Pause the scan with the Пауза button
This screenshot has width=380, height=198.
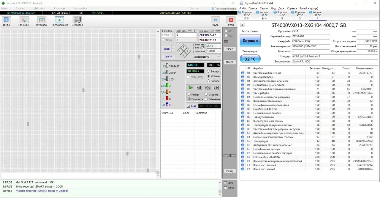pyautogui.click(x=215, y=21)
